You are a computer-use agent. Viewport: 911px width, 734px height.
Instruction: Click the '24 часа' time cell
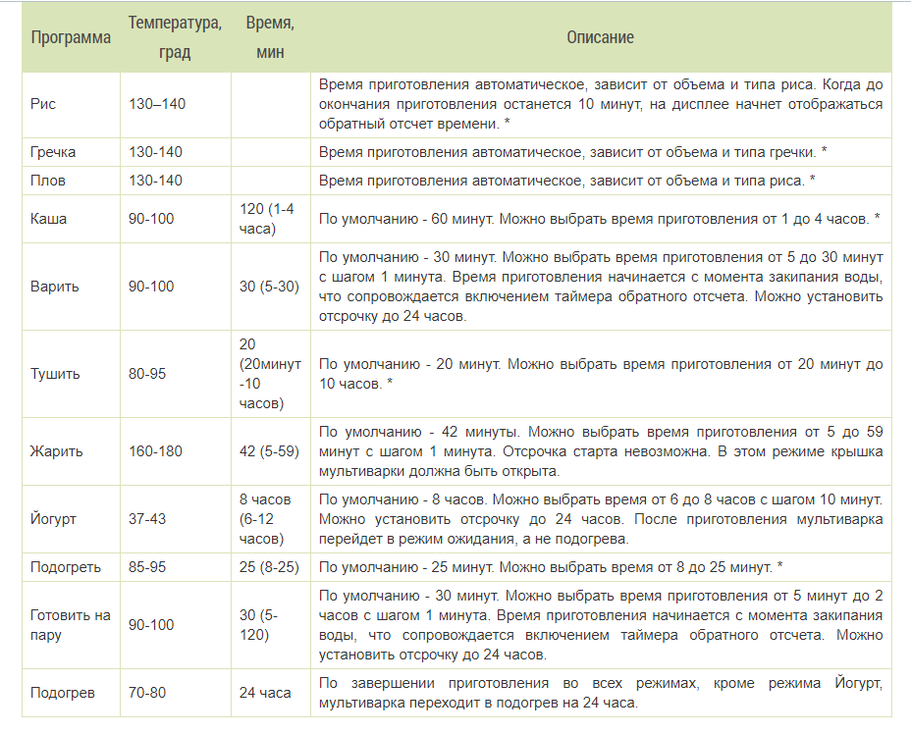(271, 693)
